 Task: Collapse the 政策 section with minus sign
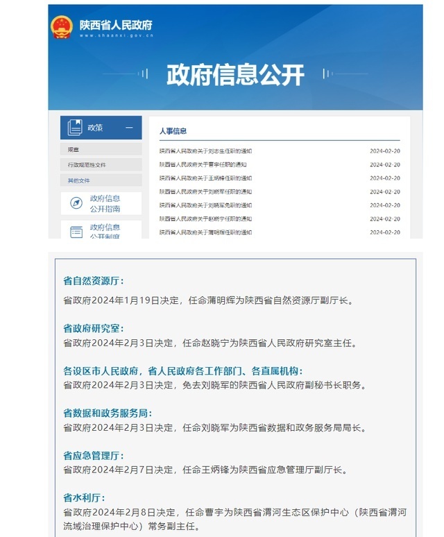pos(129,128)
